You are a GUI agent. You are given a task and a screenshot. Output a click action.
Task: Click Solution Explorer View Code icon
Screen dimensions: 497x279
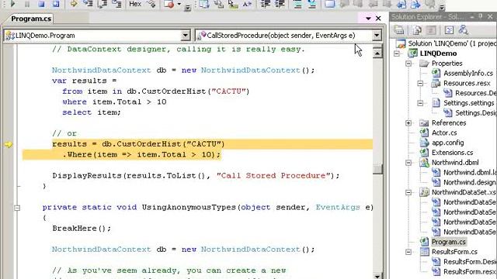tap(449, 30)
